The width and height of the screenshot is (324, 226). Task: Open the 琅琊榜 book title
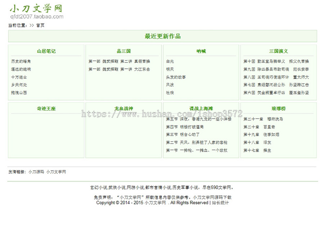[x=279, y=109]
